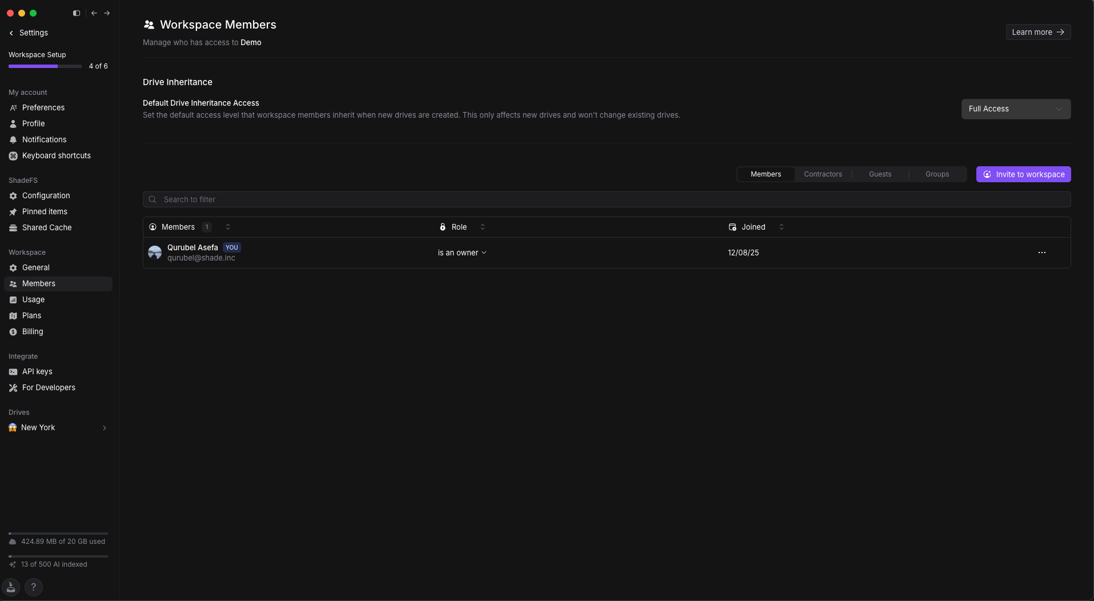Viewport: 1094px width, 601px height.
Task: Switch to the Groups tab
Action: (x=937, y=174)
